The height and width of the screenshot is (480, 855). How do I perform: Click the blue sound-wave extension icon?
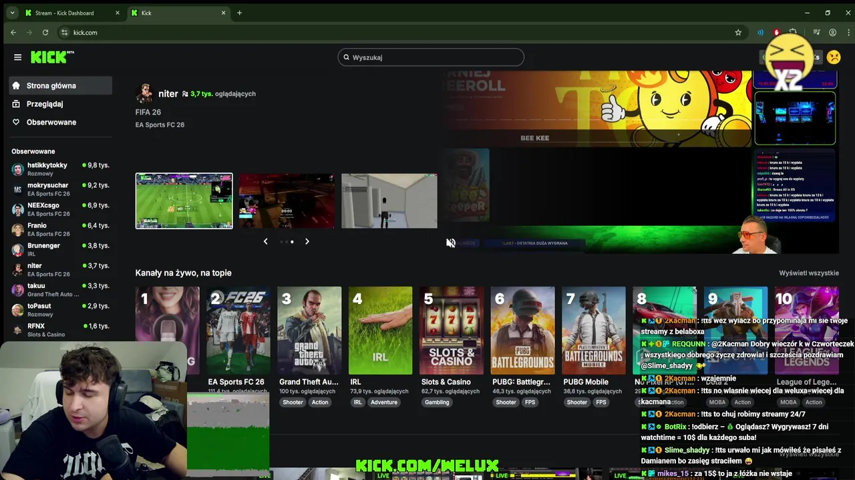(760, 32)
